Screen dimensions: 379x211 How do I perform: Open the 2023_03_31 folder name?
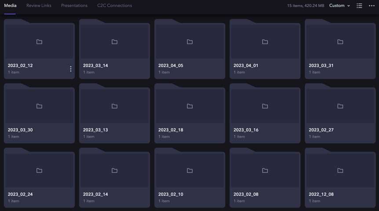pyautogui.click(x=321, y=65)
